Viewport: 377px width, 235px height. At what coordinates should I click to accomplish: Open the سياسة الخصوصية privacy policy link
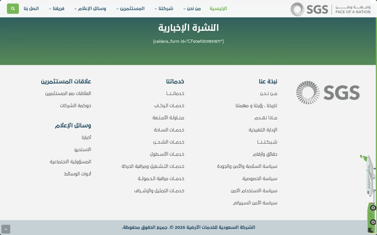click(x=260, y=179)
